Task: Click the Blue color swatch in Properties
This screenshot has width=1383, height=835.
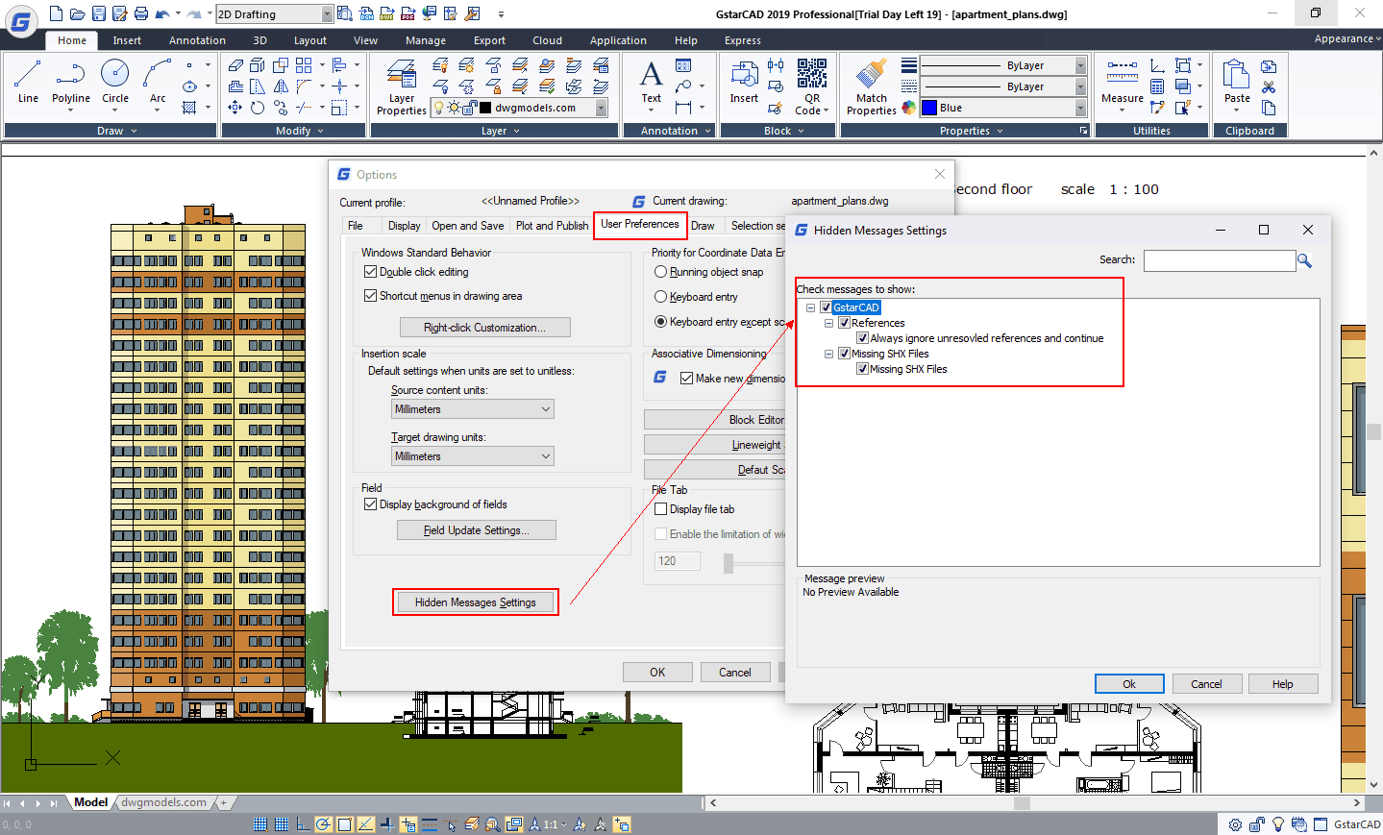Action: coord(929,108)
